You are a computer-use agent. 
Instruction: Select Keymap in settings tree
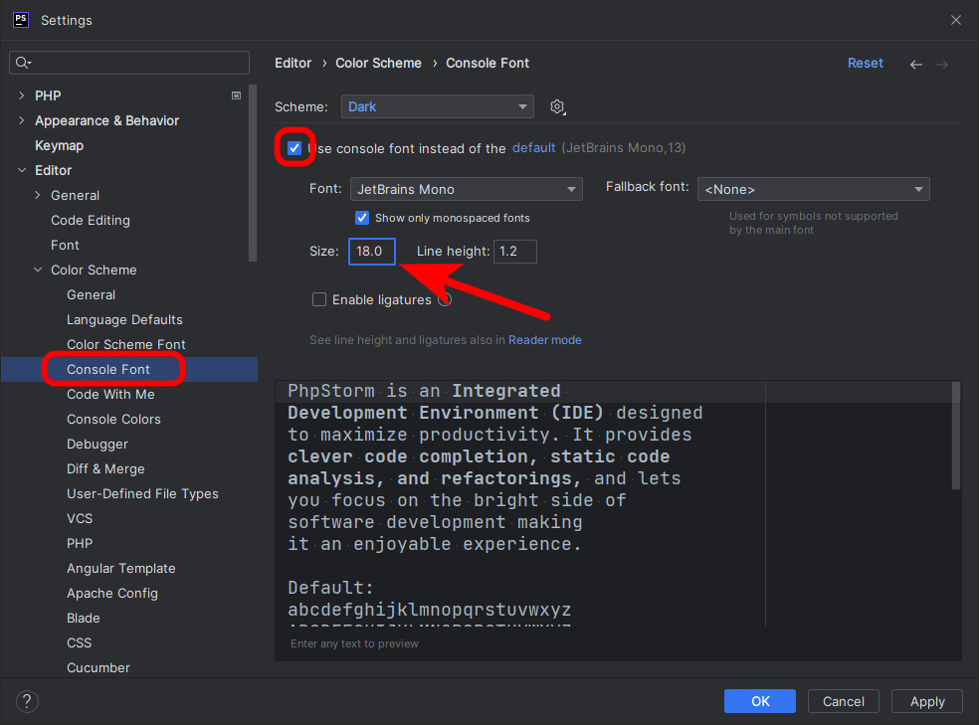click(x=60, y=145)
